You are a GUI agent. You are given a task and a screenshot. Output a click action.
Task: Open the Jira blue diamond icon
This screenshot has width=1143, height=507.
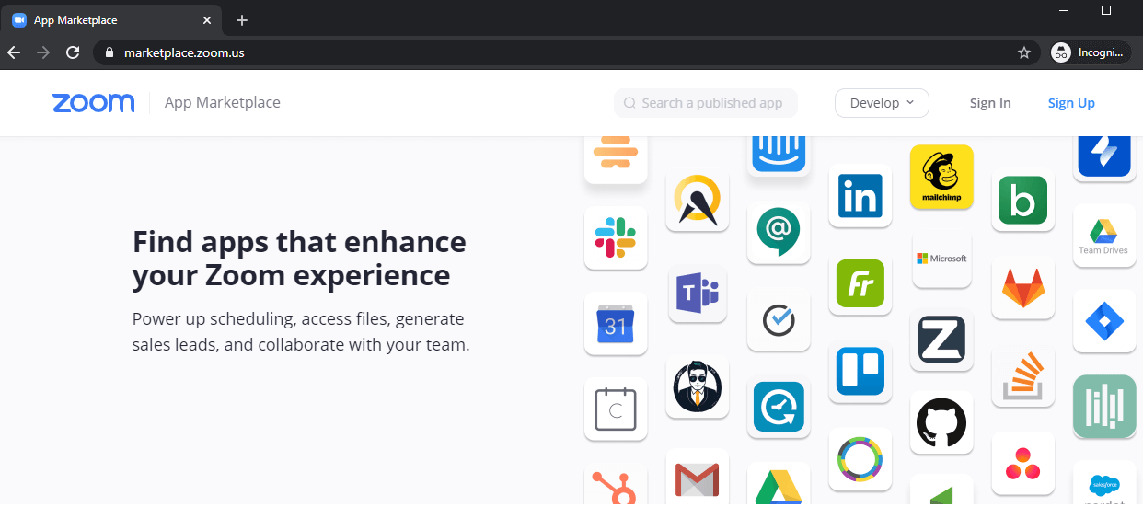(x=1104, y=321)
